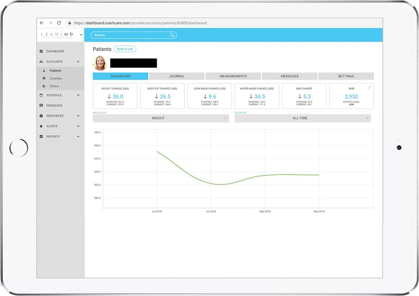This screenshot has height=296, width=419.
Task: Reload the page with browser refresh icon
Action: coord(60,23)
